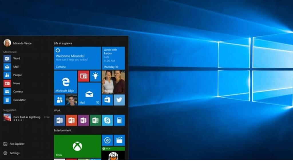Open Camera from the Most Used list
The image size is (293, 165).
13,92
